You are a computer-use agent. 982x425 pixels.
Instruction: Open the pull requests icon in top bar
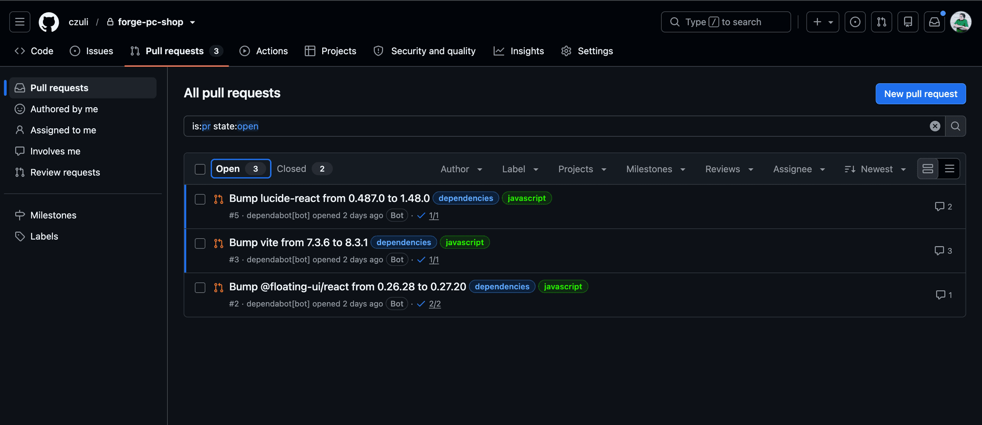[x=882, y=22]
